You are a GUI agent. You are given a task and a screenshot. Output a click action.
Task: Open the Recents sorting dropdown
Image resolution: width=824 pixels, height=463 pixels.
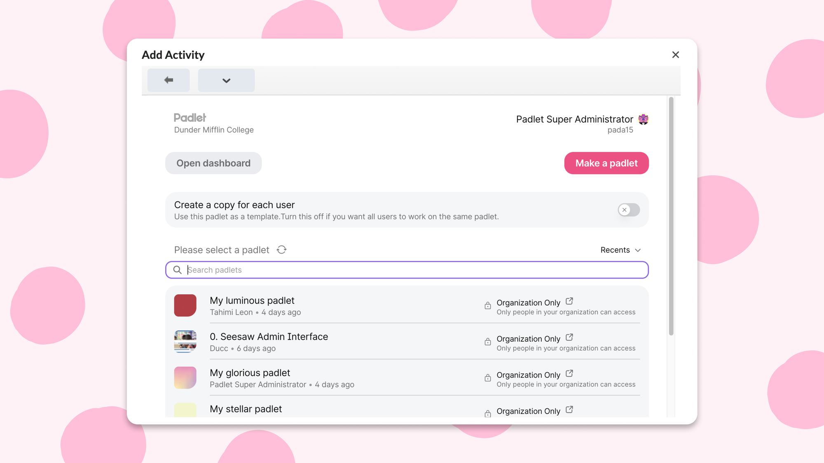coord(620,250)
